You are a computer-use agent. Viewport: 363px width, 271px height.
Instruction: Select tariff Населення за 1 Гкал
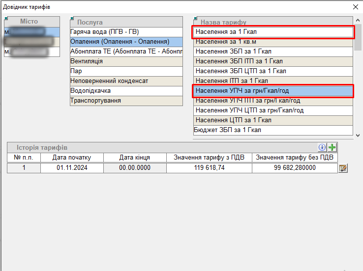(272, 32)
